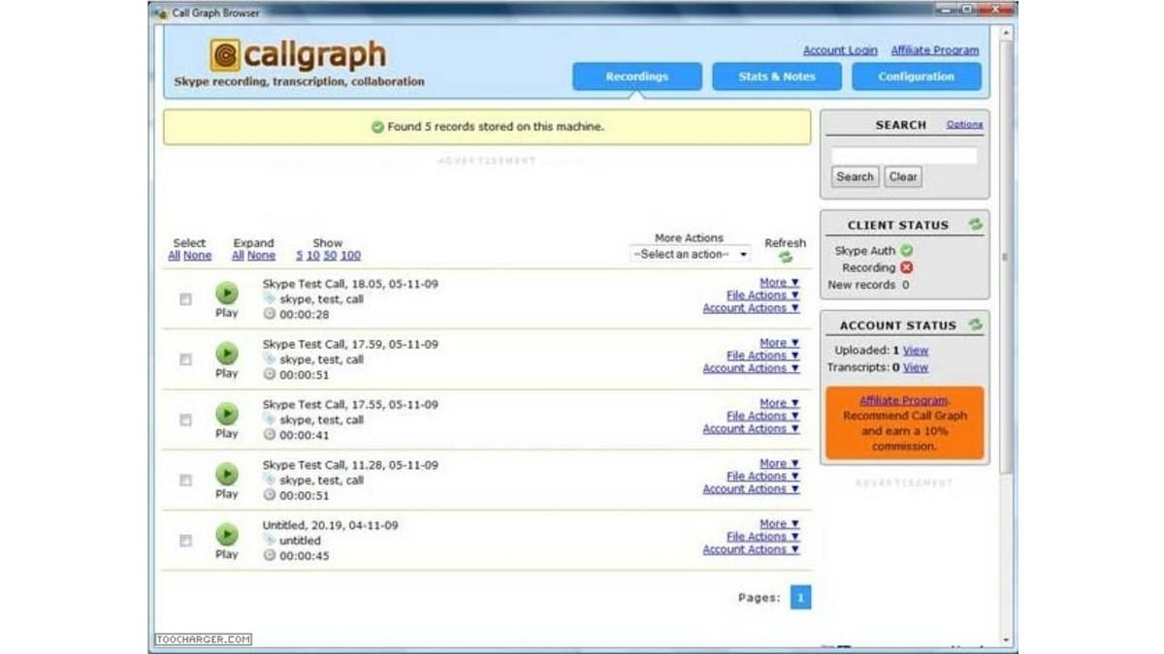The image size is (1164, 654).
Task: Open the Select an action dropdown
Action: point(690,253)
